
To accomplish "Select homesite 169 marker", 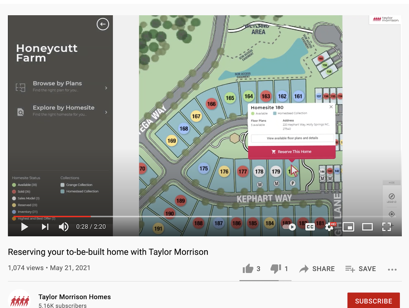I will pos(172,141).
